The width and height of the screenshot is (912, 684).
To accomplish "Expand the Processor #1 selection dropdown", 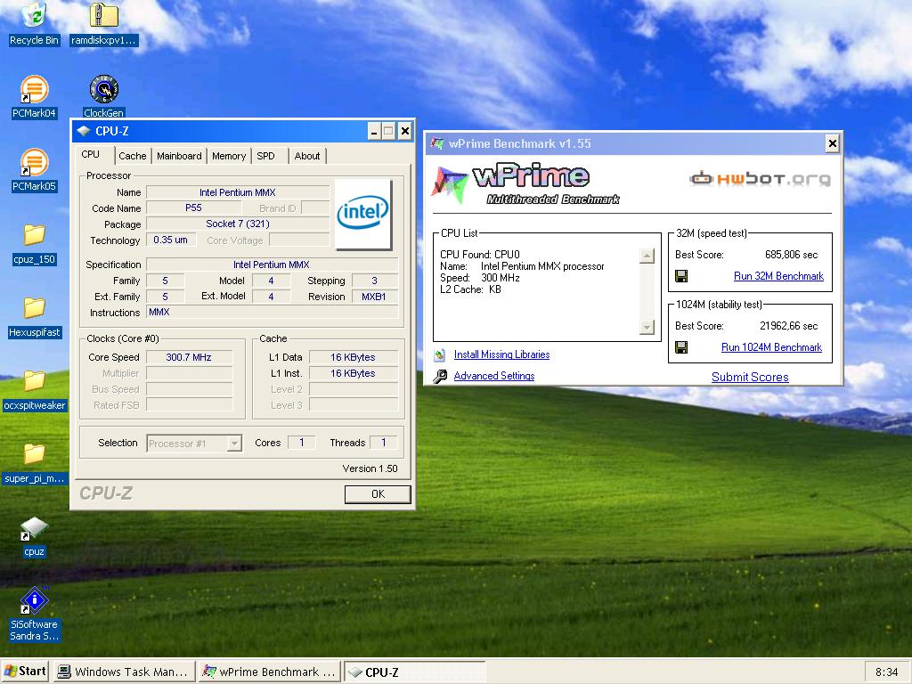I will click(234, 444).
